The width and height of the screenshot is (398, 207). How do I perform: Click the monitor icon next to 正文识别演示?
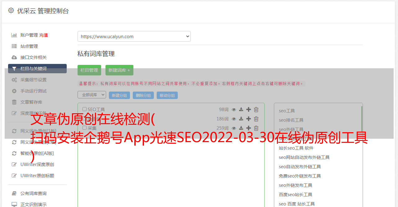pyautogui.click(x=14, y=205)
